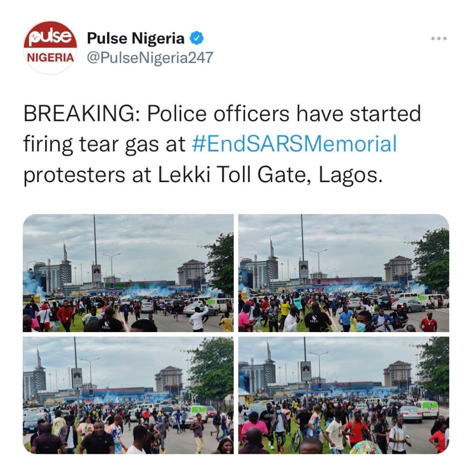472x472 pixels.
Task: Select the word BREAKING in the tweet
Action: click(x=81, y=114)
